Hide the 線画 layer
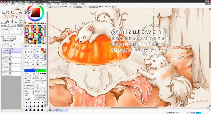211x114 pixels. tap(3, 54)
